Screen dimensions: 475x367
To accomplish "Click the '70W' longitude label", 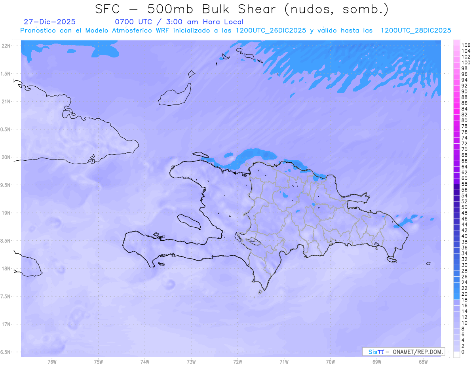I will 331,362.
